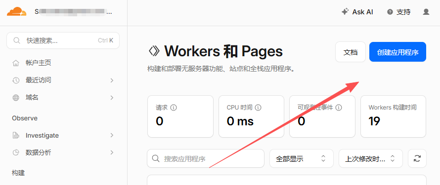
Task: Click the Cloudflare logo
Action: point(16,12)
